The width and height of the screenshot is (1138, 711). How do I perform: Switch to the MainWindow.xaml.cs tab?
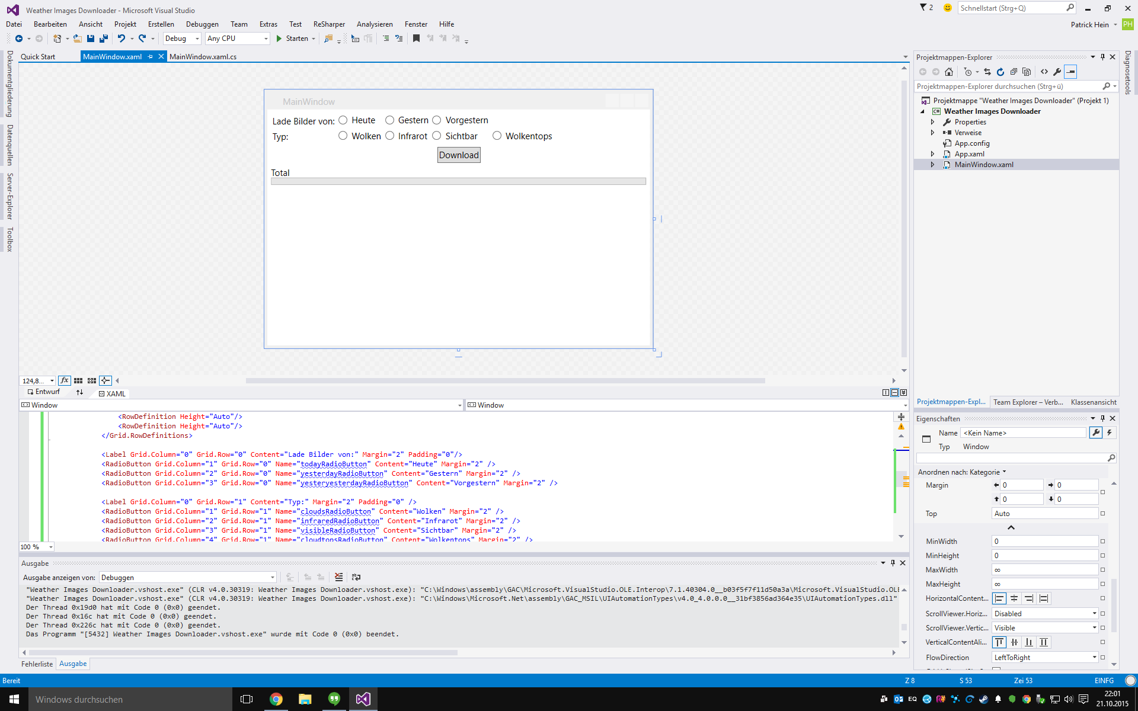click(203, 57)
